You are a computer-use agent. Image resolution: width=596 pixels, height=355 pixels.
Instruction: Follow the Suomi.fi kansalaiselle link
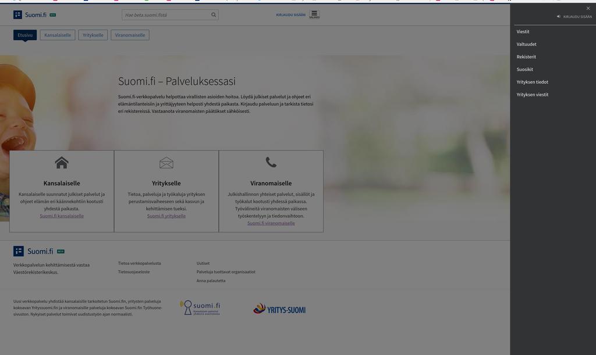62,216
